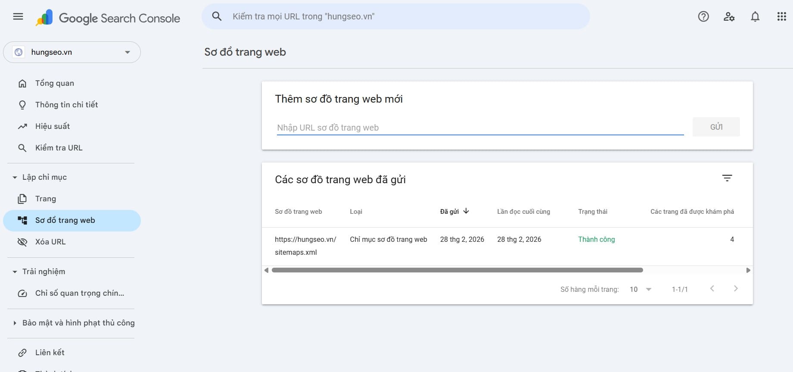Screen dimensions: 793x372
Task: Click the horizontal scrollbar under the table
Action: (x=457, y=270)
